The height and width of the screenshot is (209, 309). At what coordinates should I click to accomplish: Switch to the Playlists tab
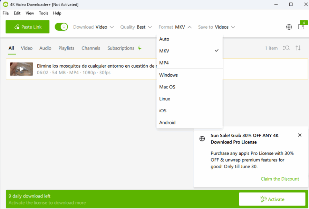(x=66, y=48)
